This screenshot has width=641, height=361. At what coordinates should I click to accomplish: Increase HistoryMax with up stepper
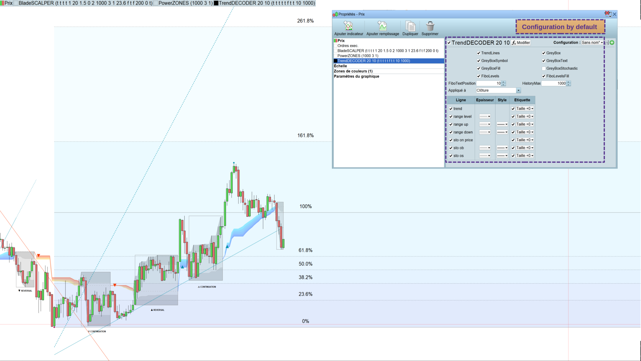coord(569,82)
